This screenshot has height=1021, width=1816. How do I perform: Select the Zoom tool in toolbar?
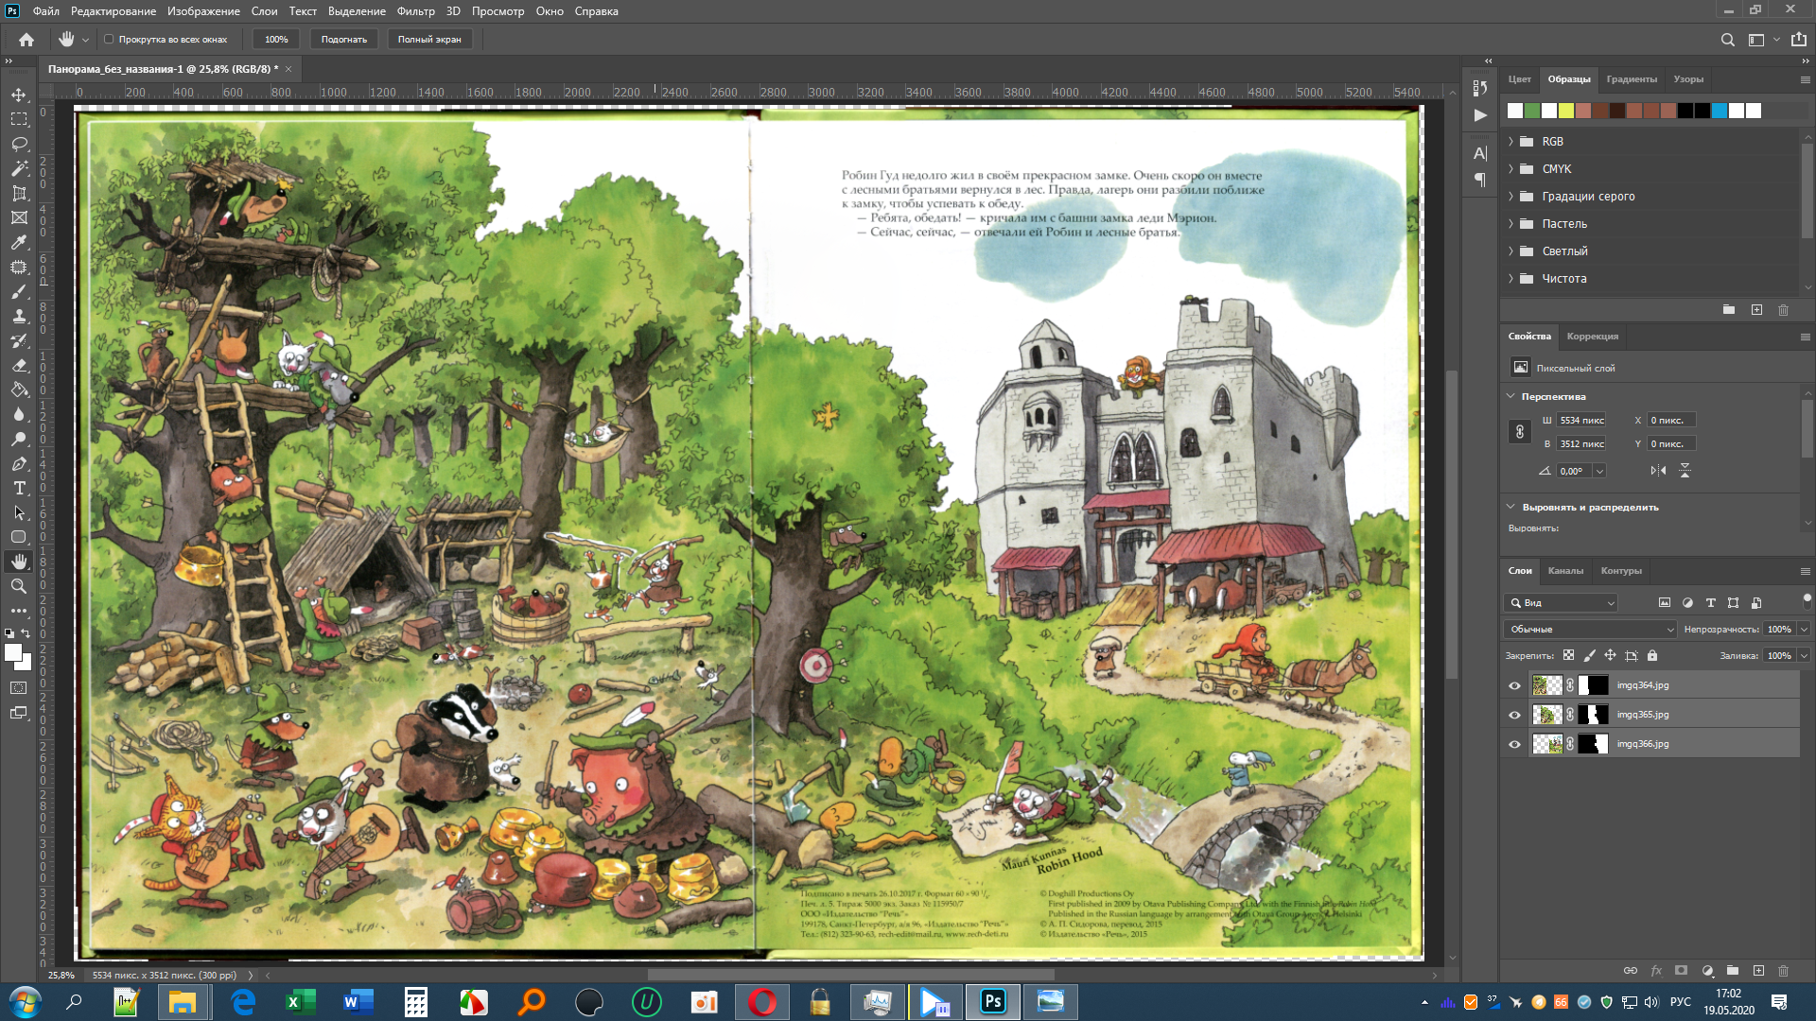pos(19,586)
